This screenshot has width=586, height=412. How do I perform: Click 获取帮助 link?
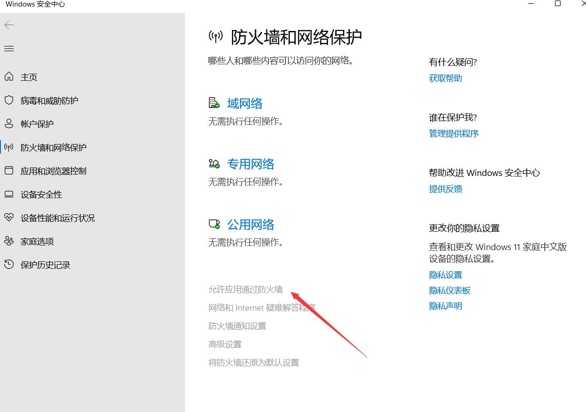pos(446,78)
